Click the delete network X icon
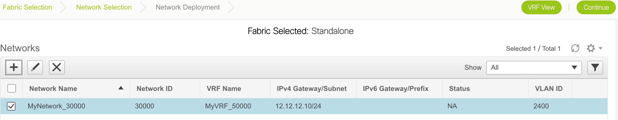The height and width of the screenshot is (120, 618). click(x=57, y=67)
